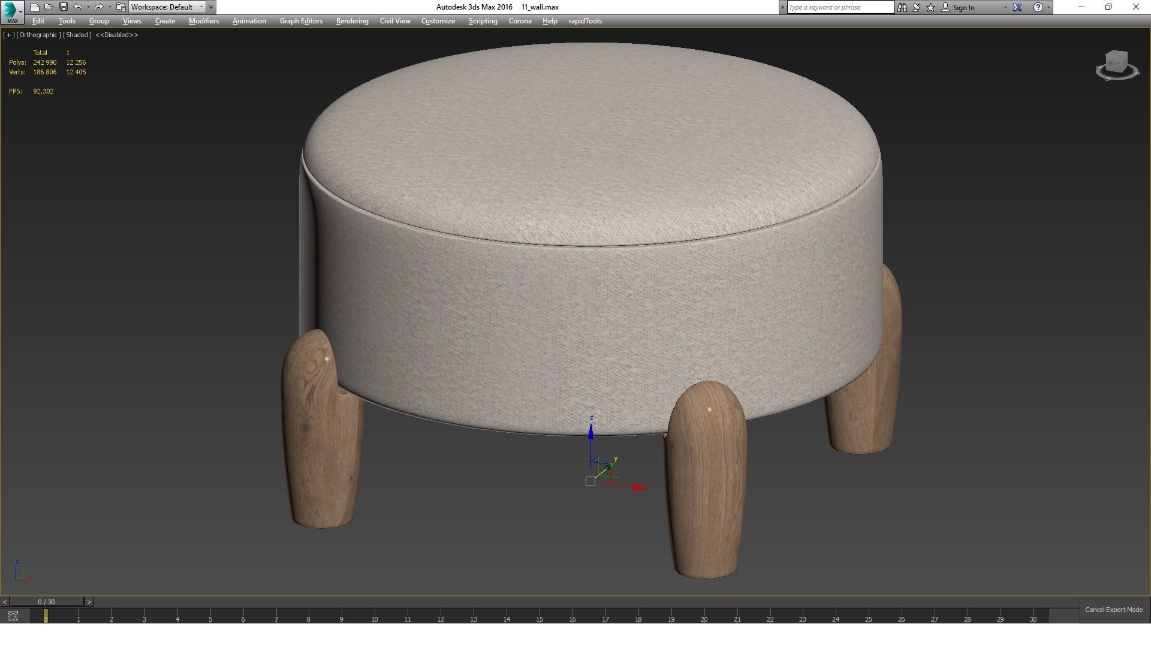Viewport: 1151px width, 669px height.
Task: Click the 186 806 verts statistic value
Action: (45, 72)
